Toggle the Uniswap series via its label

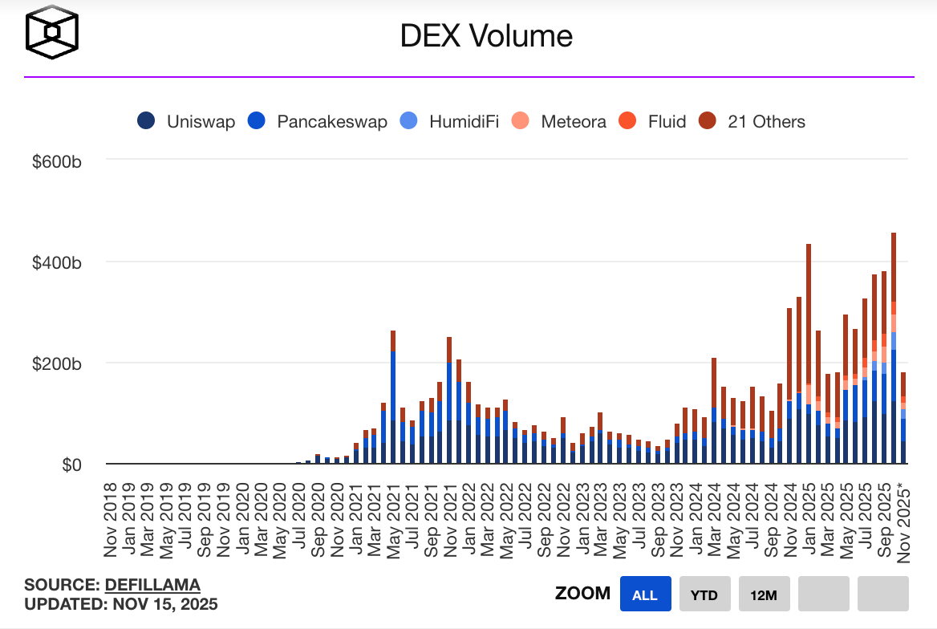201,122
